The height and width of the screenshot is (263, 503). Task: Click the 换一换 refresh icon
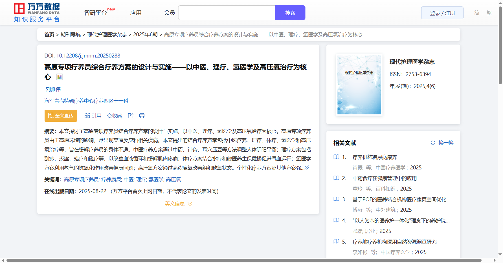tap(433, 143)
